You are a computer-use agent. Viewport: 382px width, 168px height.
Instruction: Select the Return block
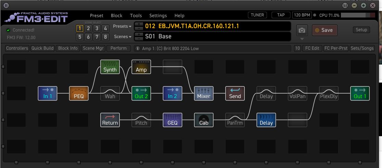click(110, 120)
